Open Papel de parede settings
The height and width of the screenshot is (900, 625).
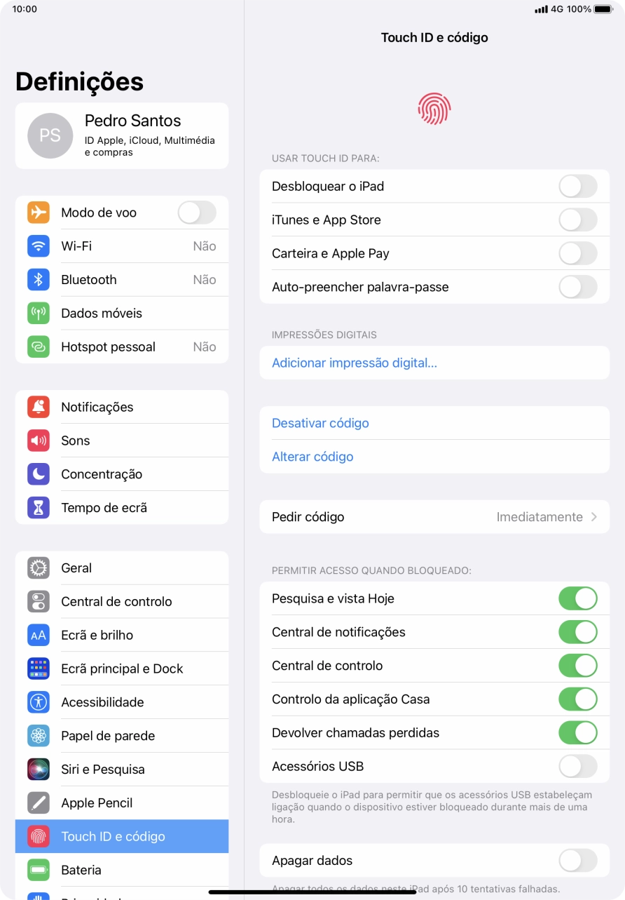(x=122, y=736)
